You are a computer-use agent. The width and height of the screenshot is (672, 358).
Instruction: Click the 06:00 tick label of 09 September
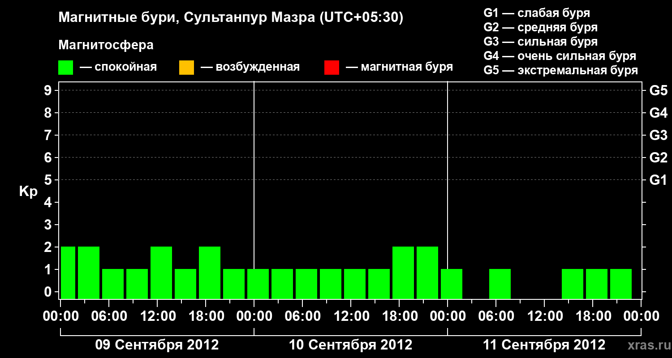109,316
